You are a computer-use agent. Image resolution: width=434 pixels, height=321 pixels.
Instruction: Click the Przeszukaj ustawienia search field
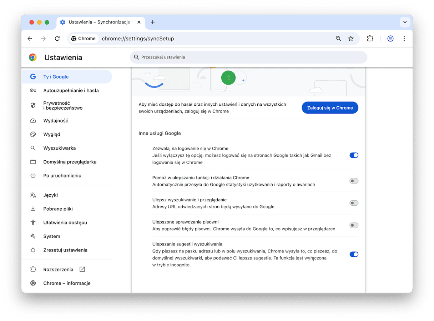248,57
